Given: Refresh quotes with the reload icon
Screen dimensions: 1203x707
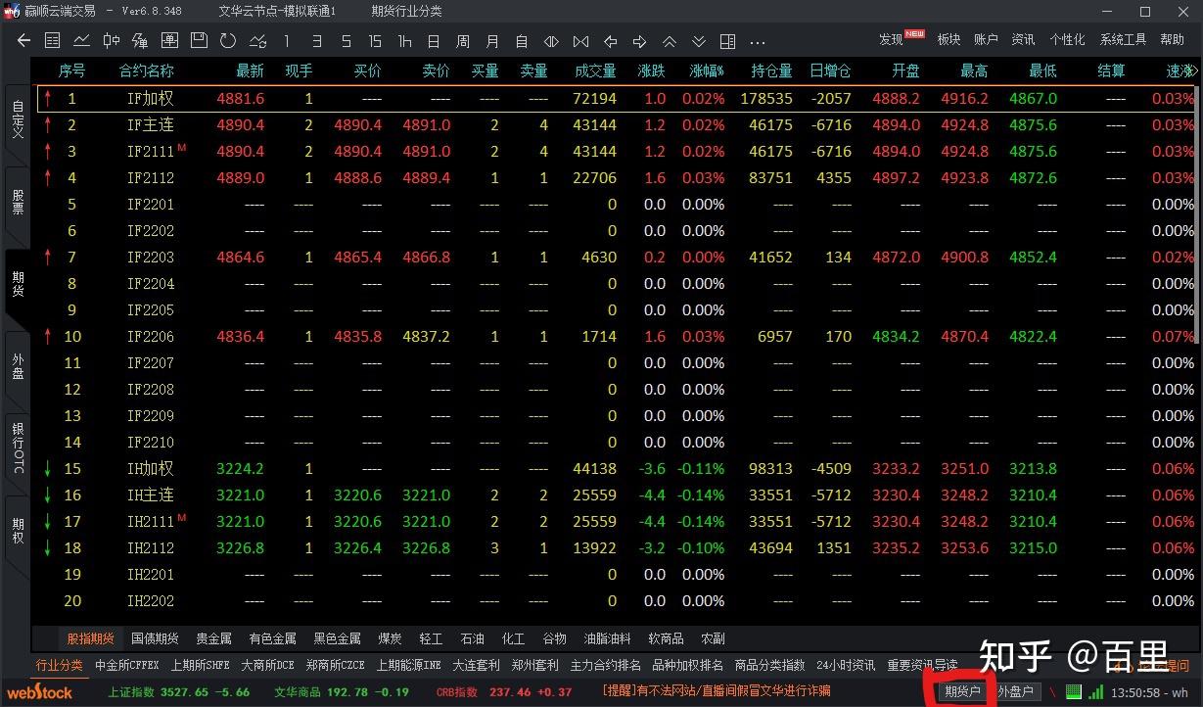Looking at the screenshot, I should pyautogui.click(x=228, y=41).
